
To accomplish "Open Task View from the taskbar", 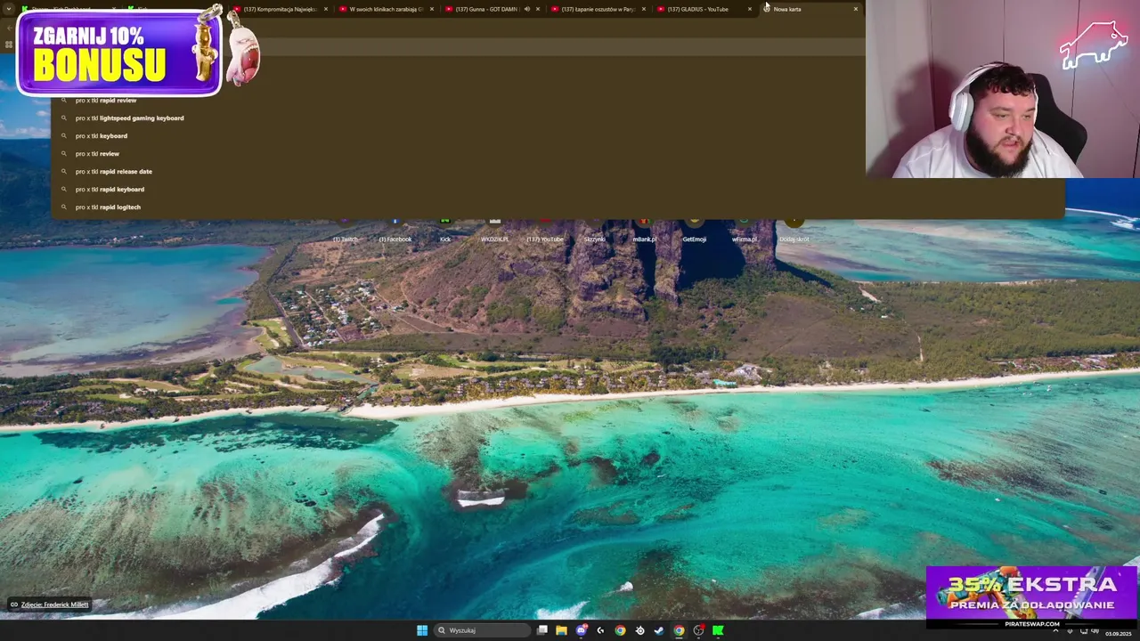I will (x=541, y=630).
